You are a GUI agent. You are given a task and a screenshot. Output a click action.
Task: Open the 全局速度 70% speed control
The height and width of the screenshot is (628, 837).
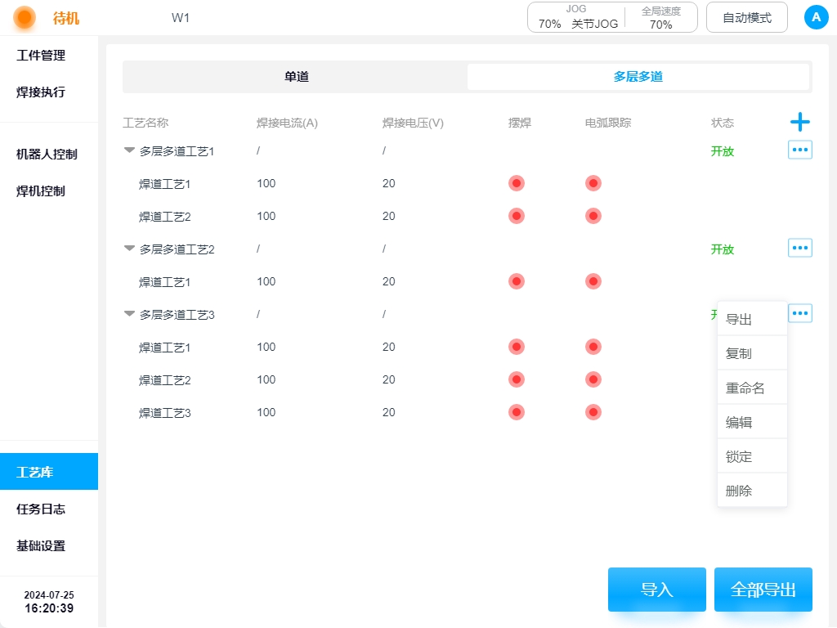[660, 17]
